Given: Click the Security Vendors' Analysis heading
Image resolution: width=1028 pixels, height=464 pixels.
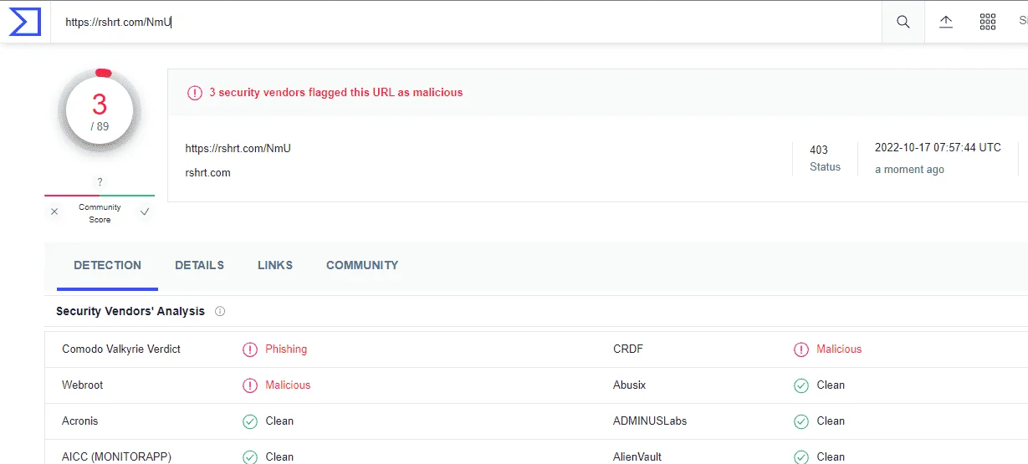Looking at the screenshot, I should tap(130, 311).
